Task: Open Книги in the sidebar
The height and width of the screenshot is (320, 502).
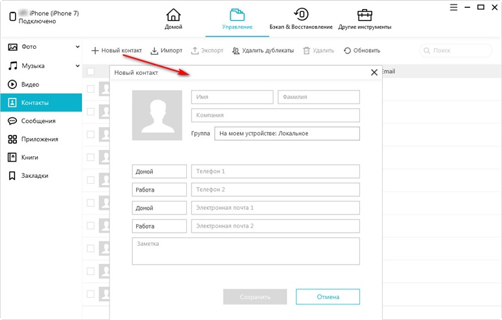Action: click(x=41, y=157)
